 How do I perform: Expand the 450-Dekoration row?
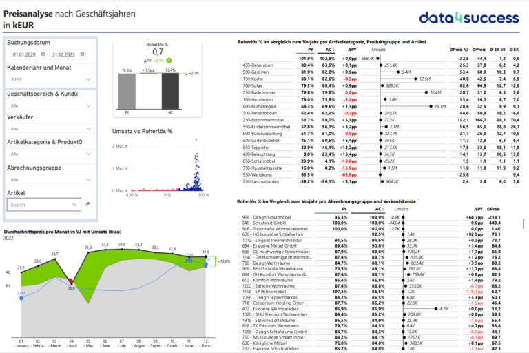[240, 65]
